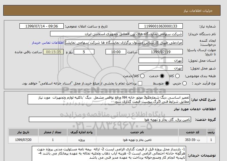This screenshot has width=227, height=161.
Task: Click the row number cell 1
Action: tap(211, 140)
